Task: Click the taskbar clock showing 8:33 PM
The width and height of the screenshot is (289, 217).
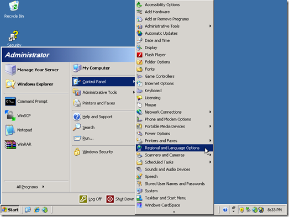Action: point(275,210)
